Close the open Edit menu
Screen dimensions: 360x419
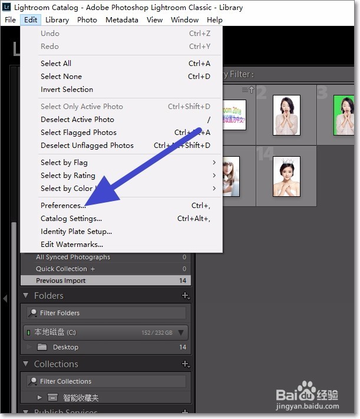[31, 20]
